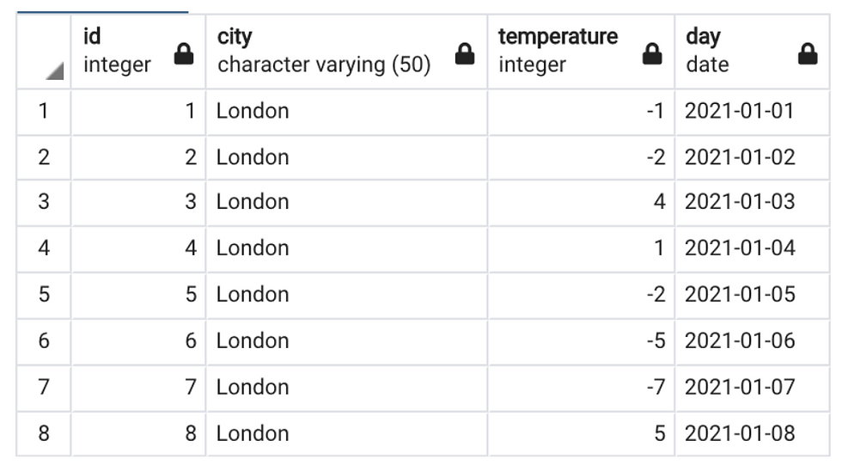Click the lock icon in the day column
Image resolution: width=842 pixels, height=465 pixels.
coord(808,56)
